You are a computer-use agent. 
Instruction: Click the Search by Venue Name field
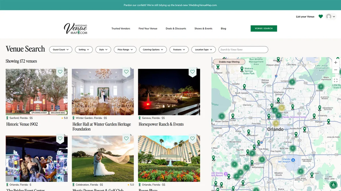[x=243, y=50]
